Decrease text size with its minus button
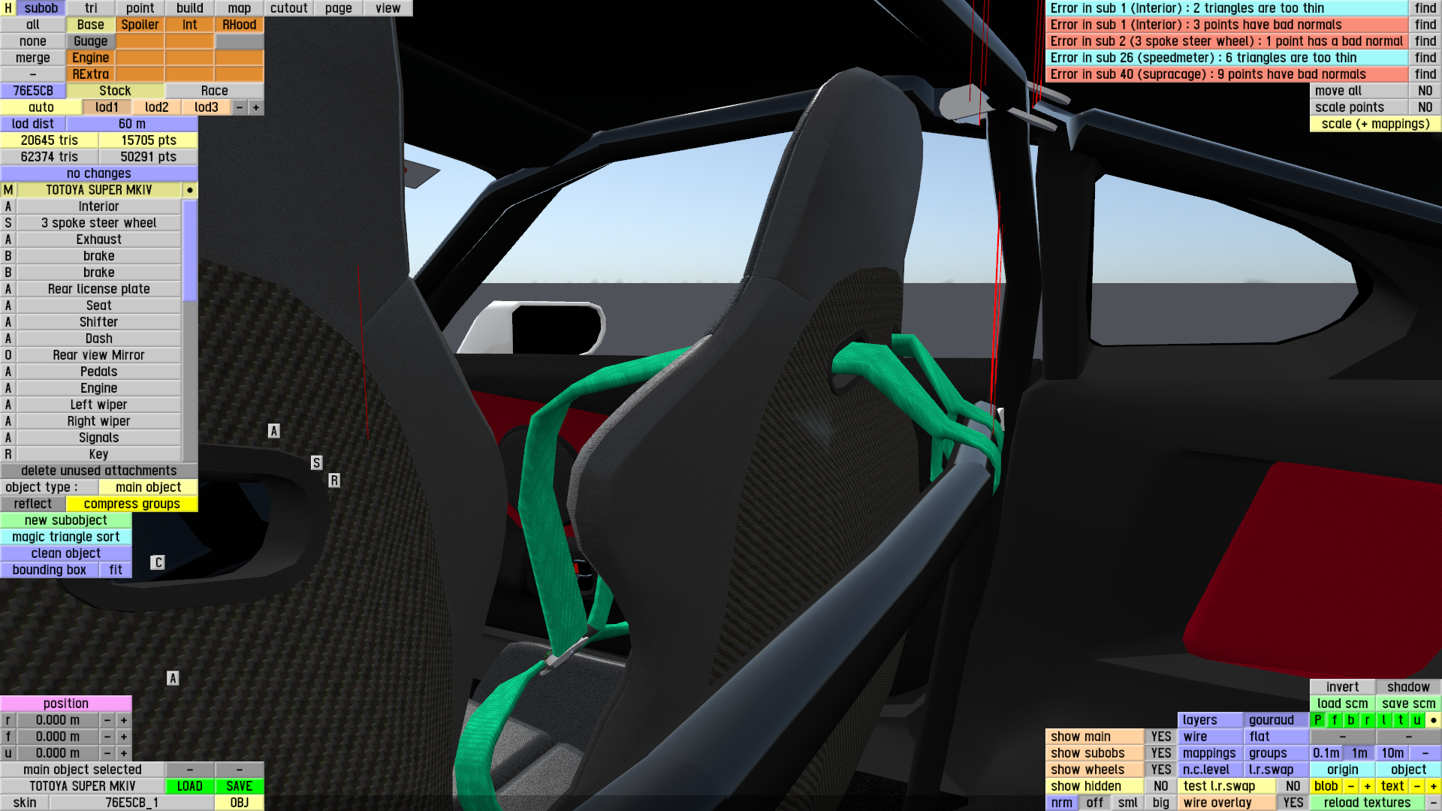The height and width of the screenshot is (811, 1442). [x=1417, y=786]
